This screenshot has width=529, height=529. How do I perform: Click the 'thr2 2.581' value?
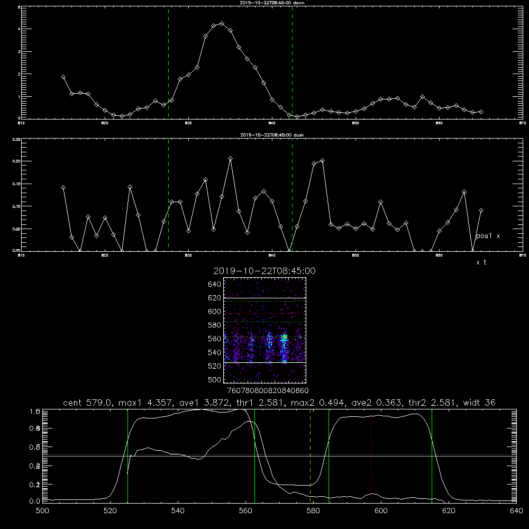433,403
